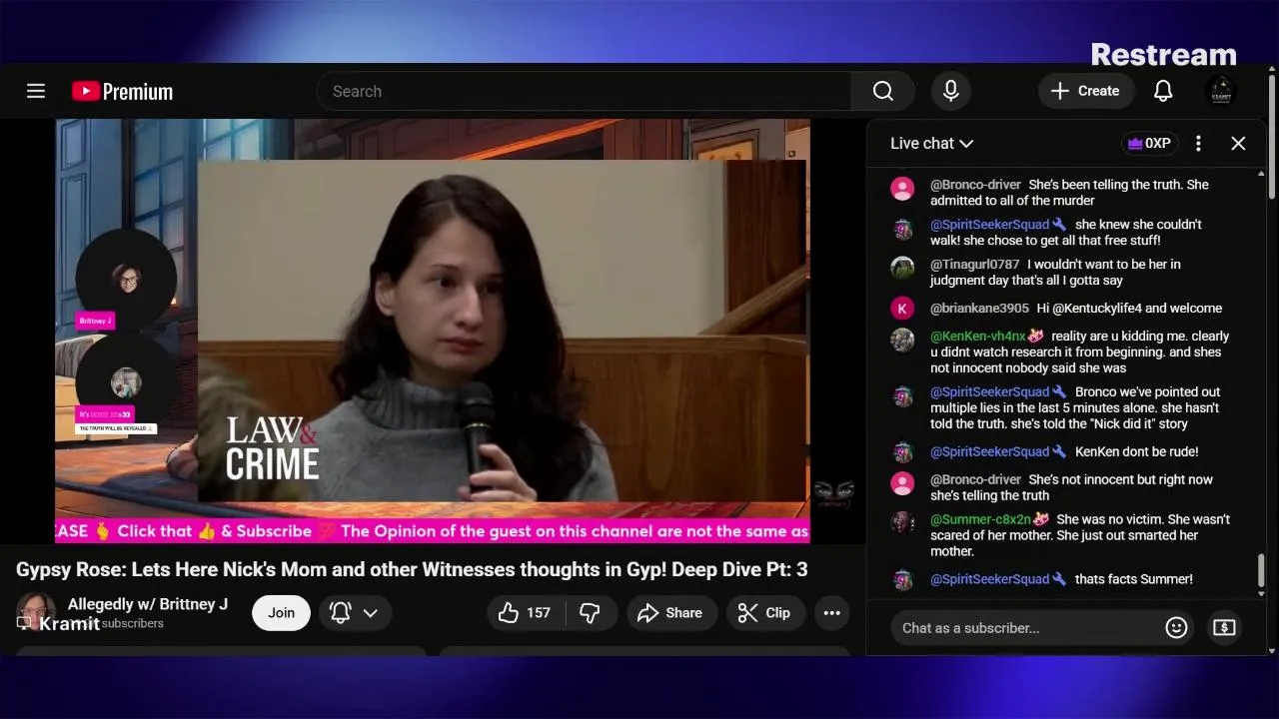
Task: Click the member badge next to @KenKen-vh4nx
Action: 1036,337
